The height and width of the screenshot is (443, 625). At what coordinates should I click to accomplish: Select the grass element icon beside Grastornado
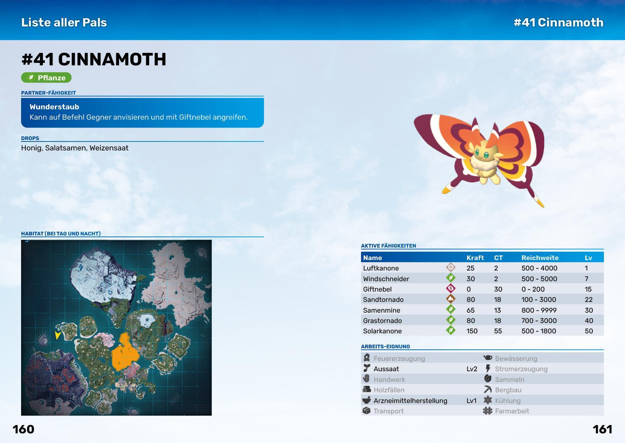pyautogui.click(x=451, y=320)
